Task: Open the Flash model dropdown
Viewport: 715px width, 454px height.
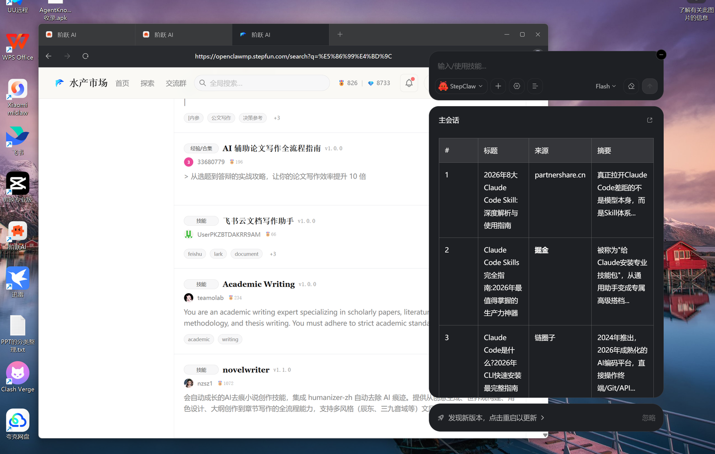Action: coord(605,86)
